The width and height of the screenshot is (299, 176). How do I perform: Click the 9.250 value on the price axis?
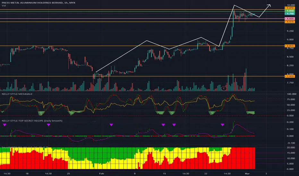click(x=290, y=31)
